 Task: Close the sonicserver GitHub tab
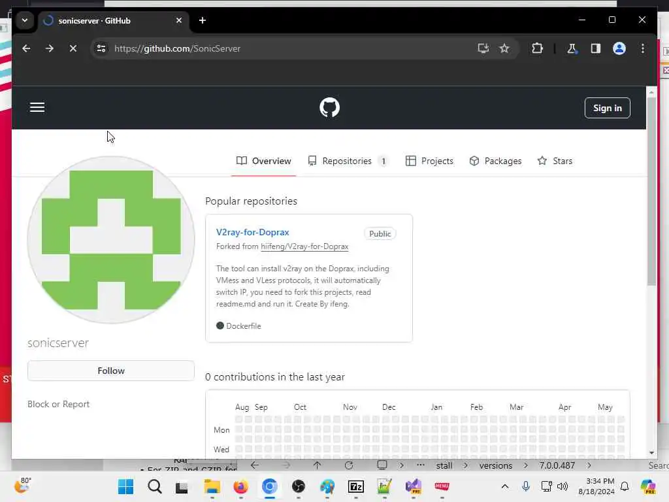pyautogui.click(x=179, y=20)
